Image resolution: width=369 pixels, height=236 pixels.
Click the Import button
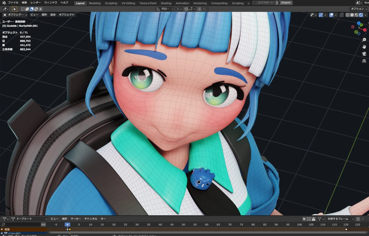[286, 3]
